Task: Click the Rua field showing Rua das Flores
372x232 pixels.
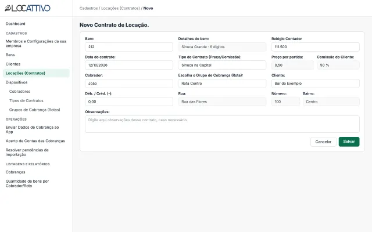Action: [x=222, y=101]
